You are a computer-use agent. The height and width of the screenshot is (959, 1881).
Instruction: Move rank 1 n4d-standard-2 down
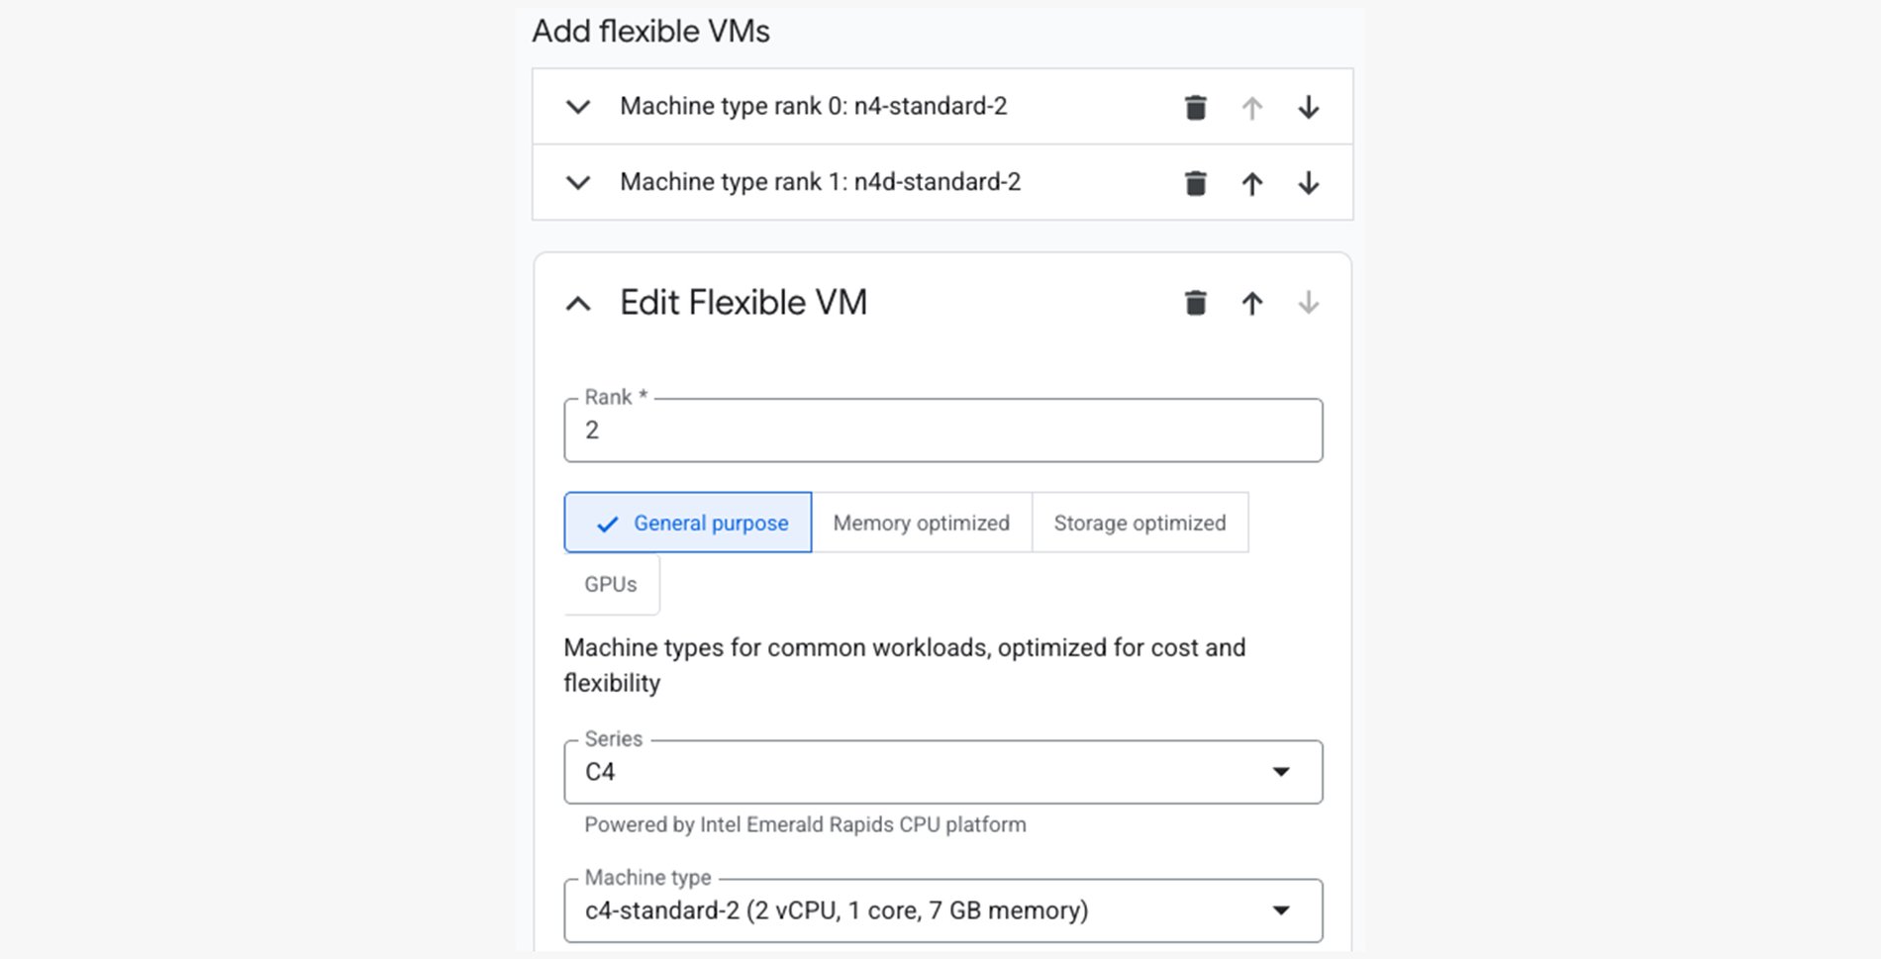click(1308, 183)
